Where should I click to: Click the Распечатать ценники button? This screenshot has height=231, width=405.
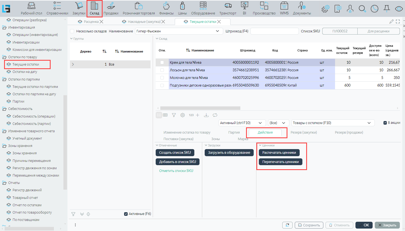pos(279,153)
